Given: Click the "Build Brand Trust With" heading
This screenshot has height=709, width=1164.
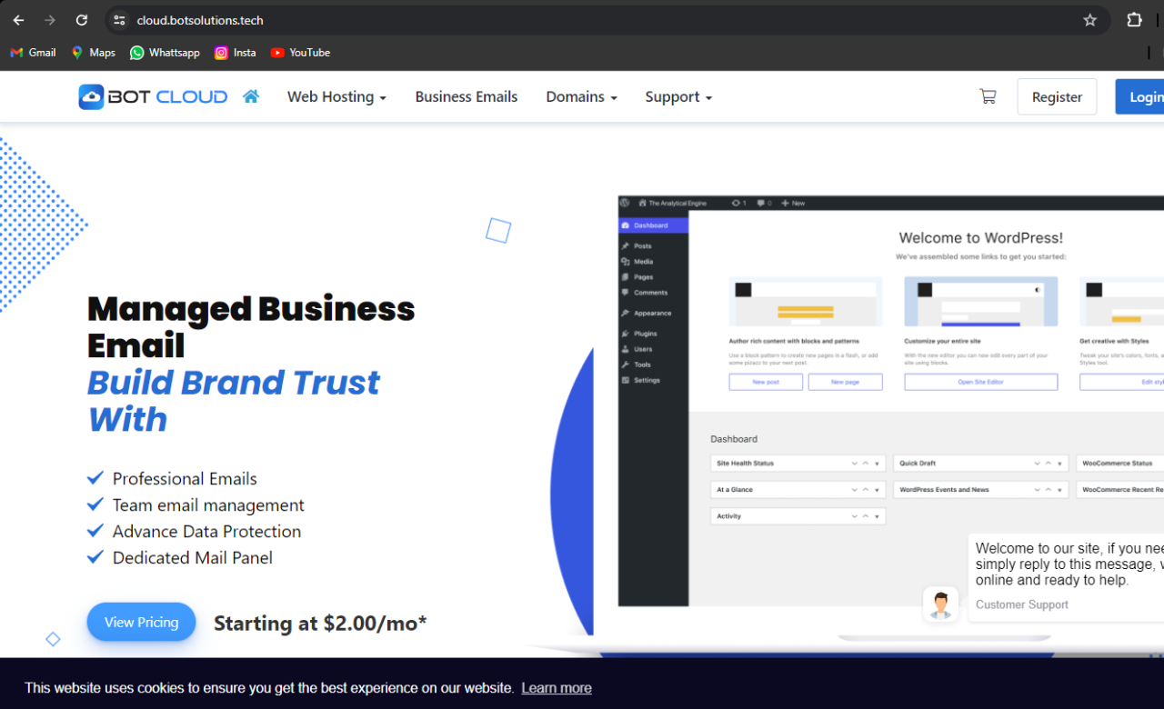Looking at the screenshot, I should 234,401.
